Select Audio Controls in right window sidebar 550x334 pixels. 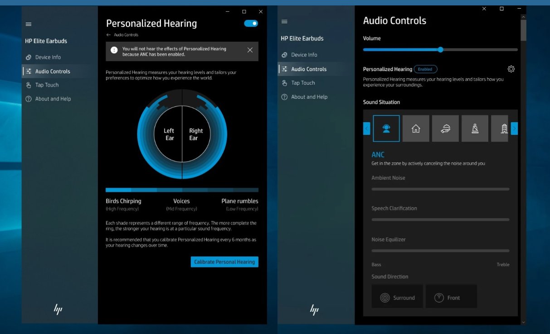pos(316,69)
